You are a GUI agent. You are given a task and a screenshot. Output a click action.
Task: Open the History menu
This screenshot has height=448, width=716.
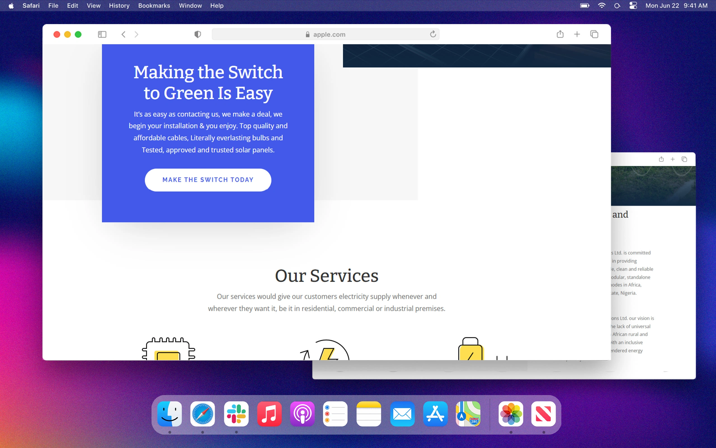[x=119, y=6]
